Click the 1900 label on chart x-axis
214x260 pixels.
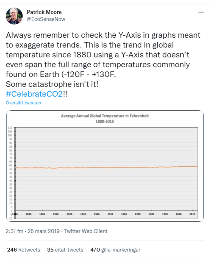tap(42, 214)
